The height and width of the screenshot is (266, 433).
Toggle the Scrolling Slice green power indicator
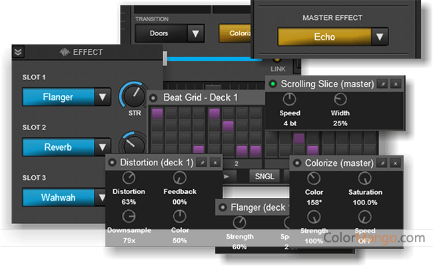(273, 84)
